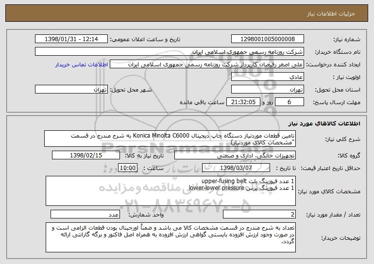Click the time field showing 10:00
Screen dimensions: 374x264
point(128,168)
